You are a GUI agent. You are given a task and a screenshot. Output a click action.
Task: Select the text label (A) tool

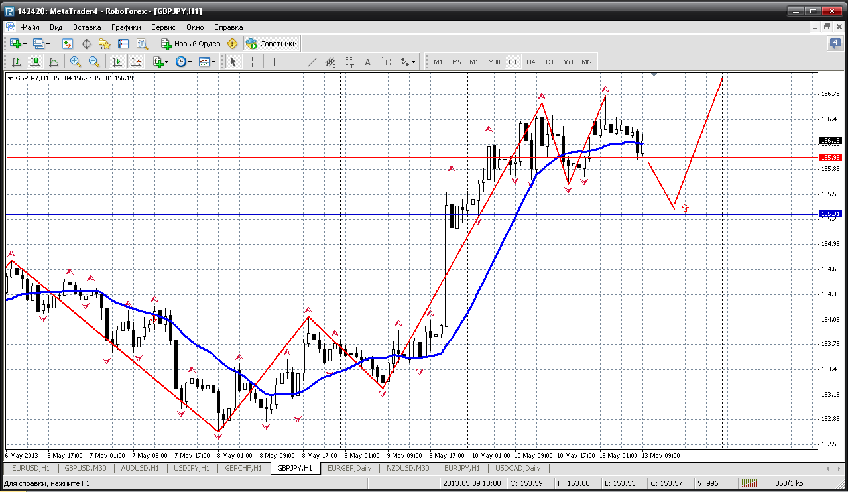(368, 62)
